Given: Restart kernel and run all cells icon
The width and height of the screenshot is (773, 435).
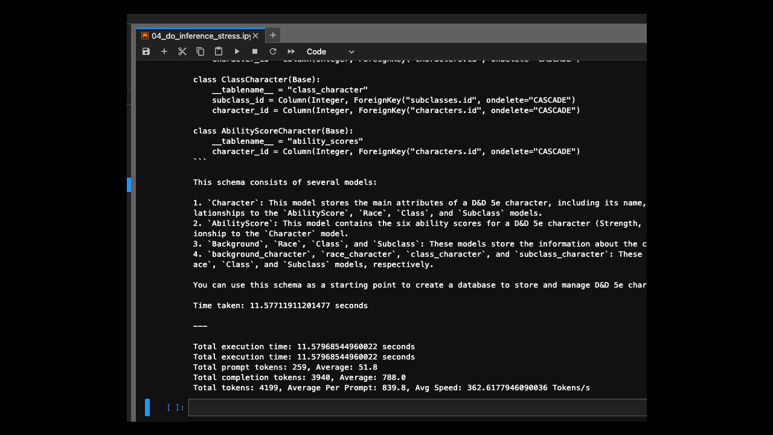Looking at the screenshot, I should (x=291, y=52).
